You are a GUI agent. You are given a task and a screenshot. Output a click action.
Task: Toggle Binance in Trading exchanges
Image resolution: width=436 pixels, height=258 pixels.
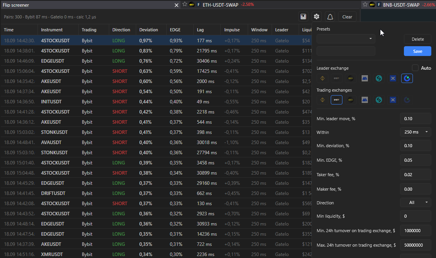coord(322,100)
